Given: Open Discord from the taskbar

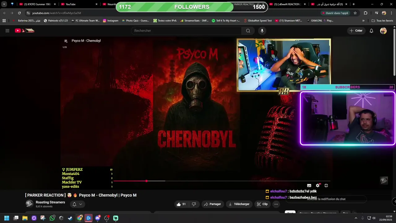Looking at the screenshot, I should pos(98,218).
